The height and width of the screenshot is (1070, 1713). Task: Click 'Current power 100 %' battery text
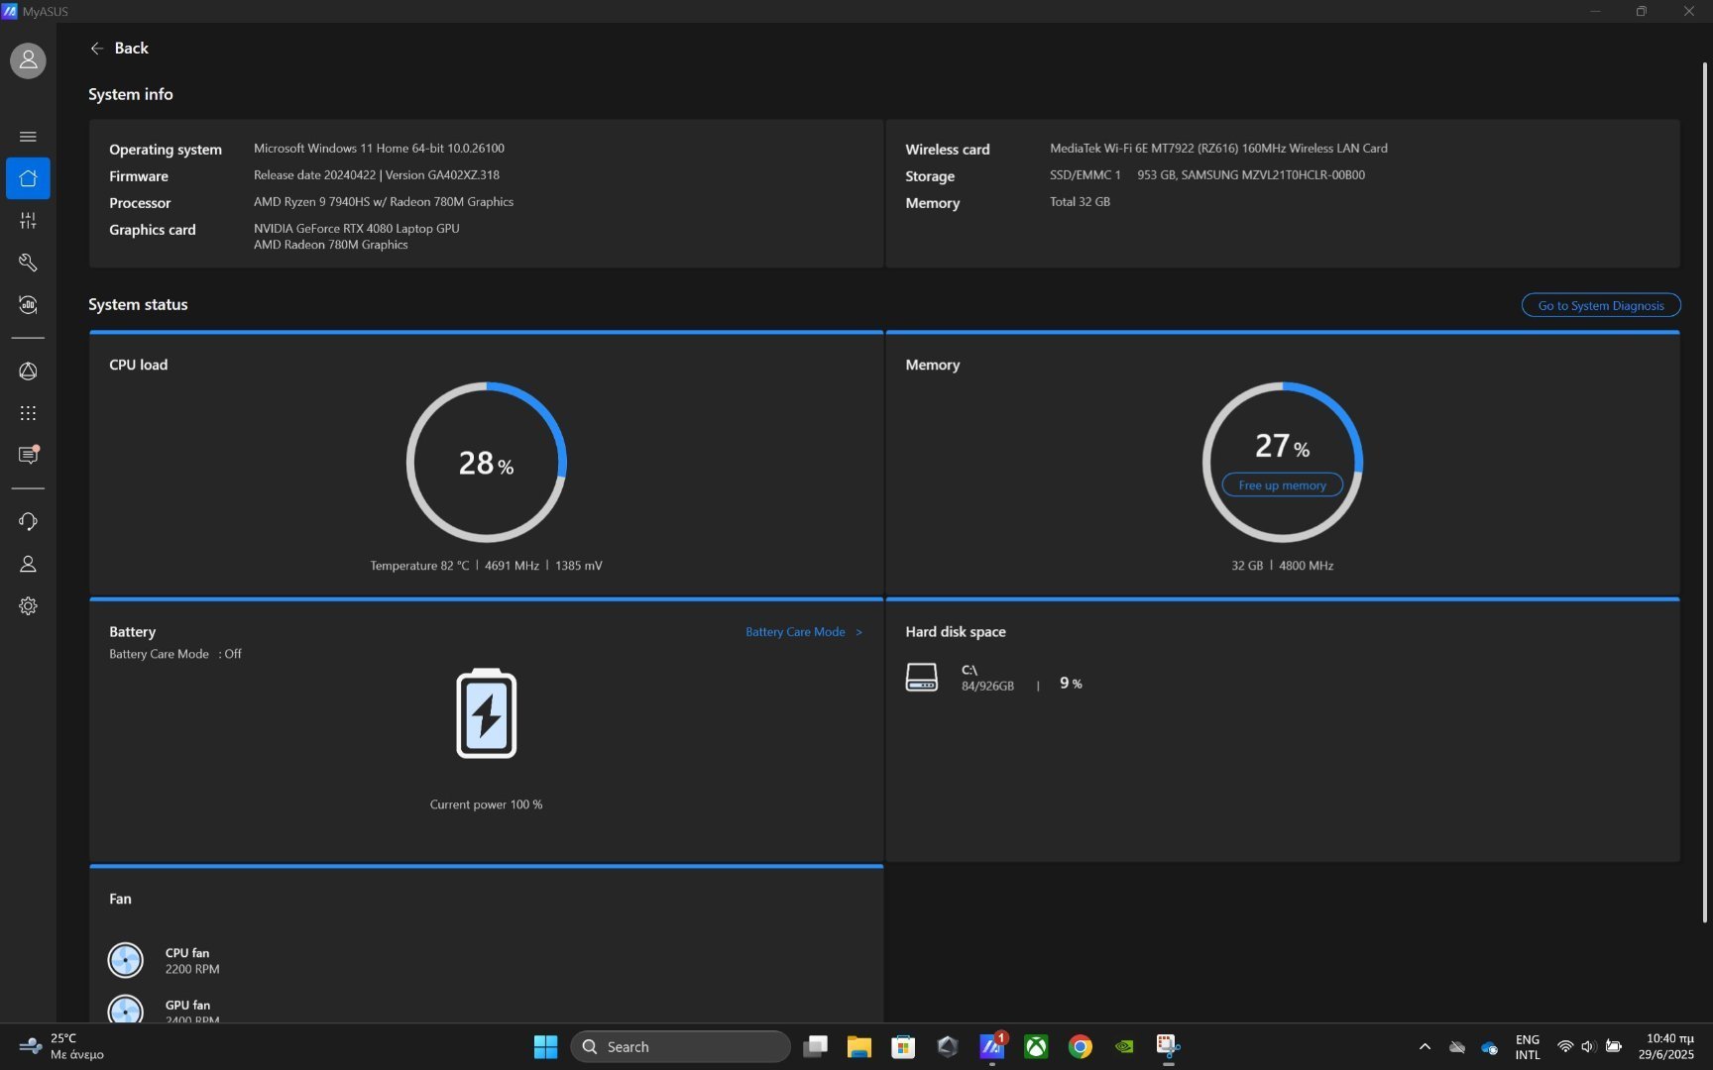[486, 804]
